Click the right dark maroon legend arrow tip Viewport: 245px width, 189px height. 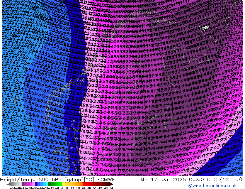point(112,184)
